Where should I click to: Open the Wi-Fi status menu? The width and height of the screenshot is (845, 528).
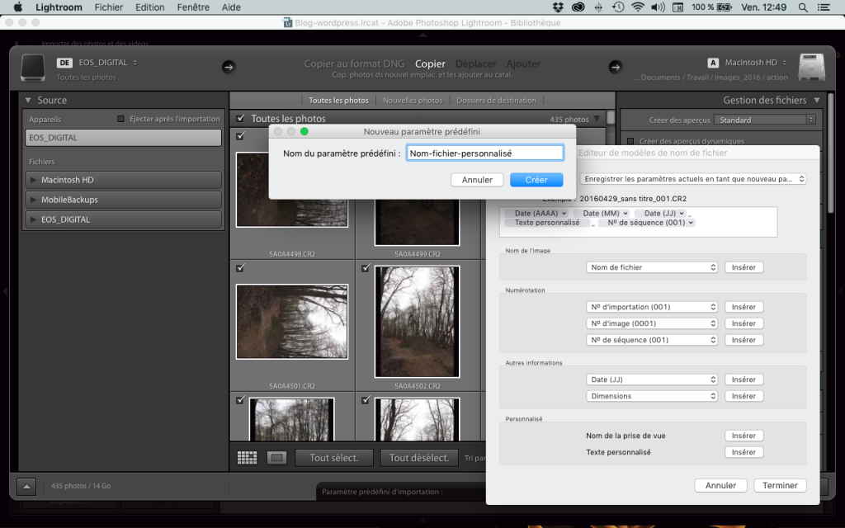coord(638,7)
